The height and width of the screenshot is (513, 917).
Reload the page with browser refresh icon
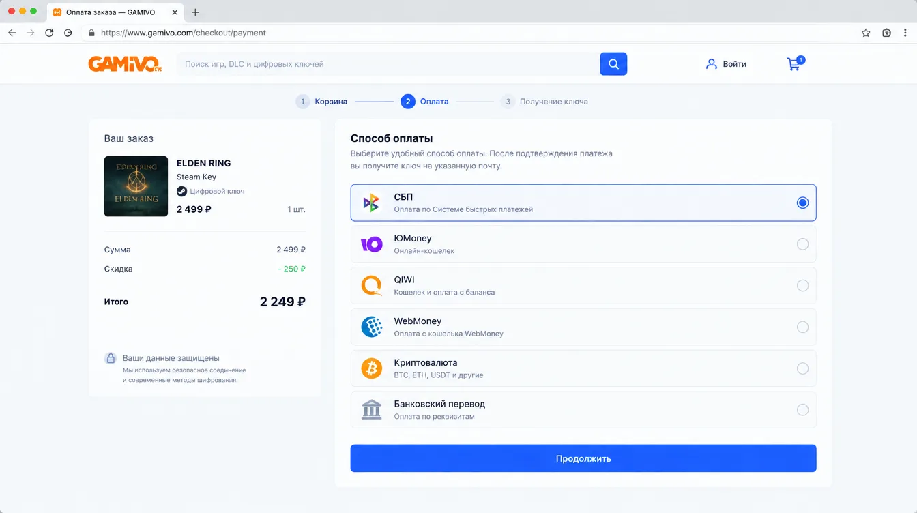tap(49, 33)
